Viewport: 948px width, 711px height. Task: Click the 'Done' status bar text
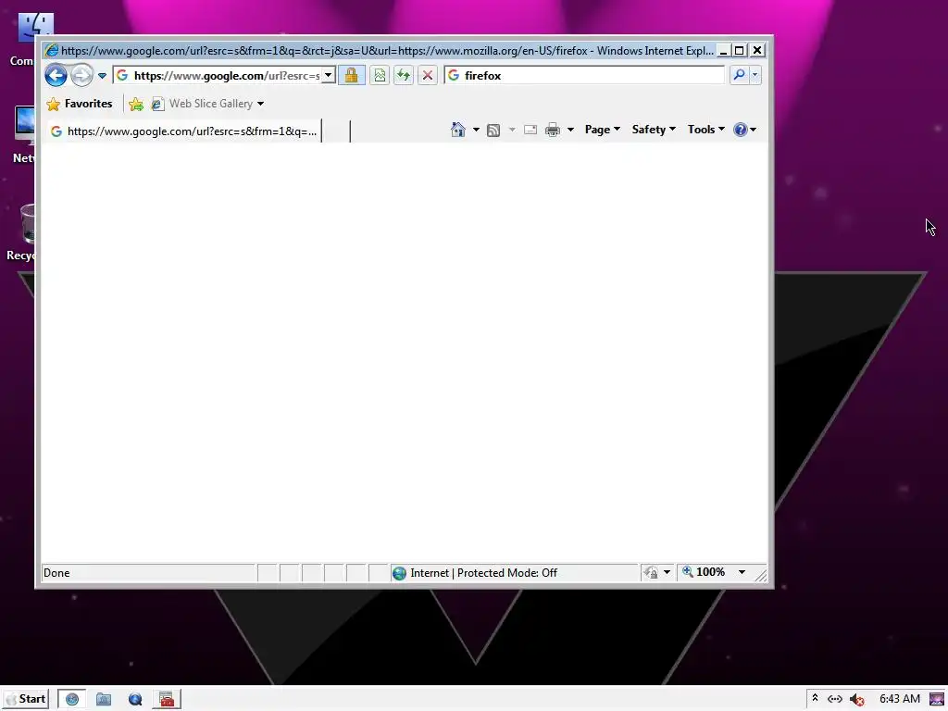click(56, 573)
